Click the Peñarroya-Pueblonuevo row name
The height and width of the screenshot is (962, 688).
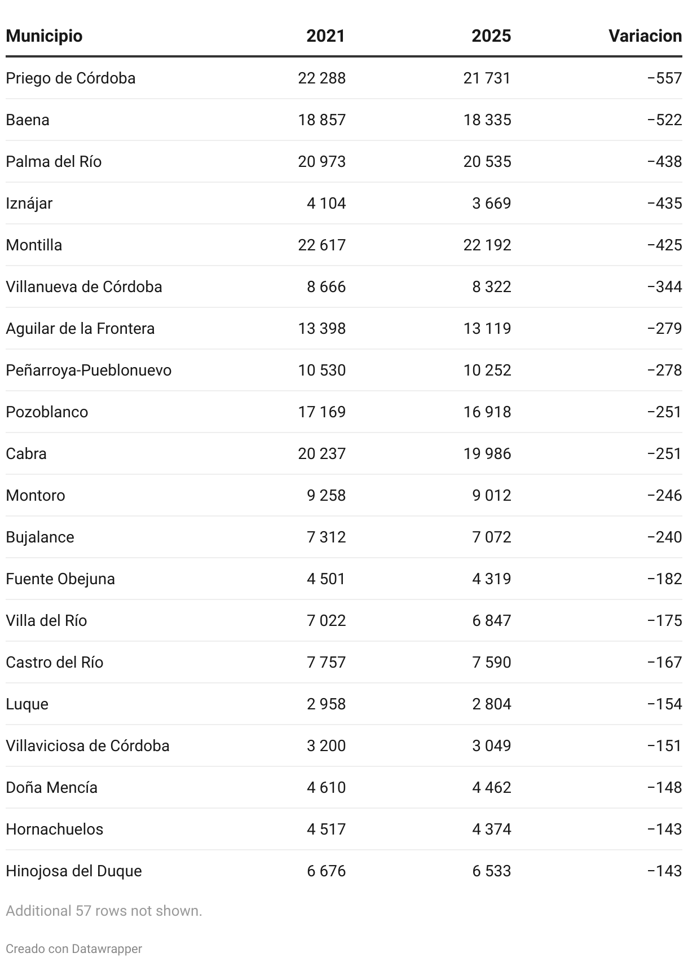tap(89, 370)
